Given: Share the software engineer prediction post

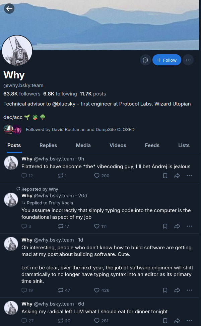Looking at the screenshot, I should click(x=177, y=290).
